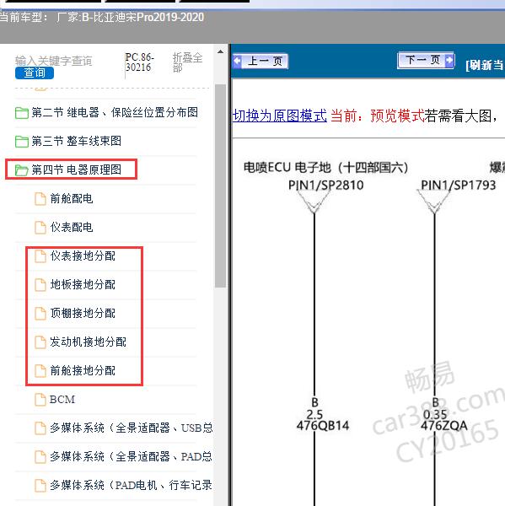
Task: Open the 仪表配电 document
Action: tap(72, 227)
